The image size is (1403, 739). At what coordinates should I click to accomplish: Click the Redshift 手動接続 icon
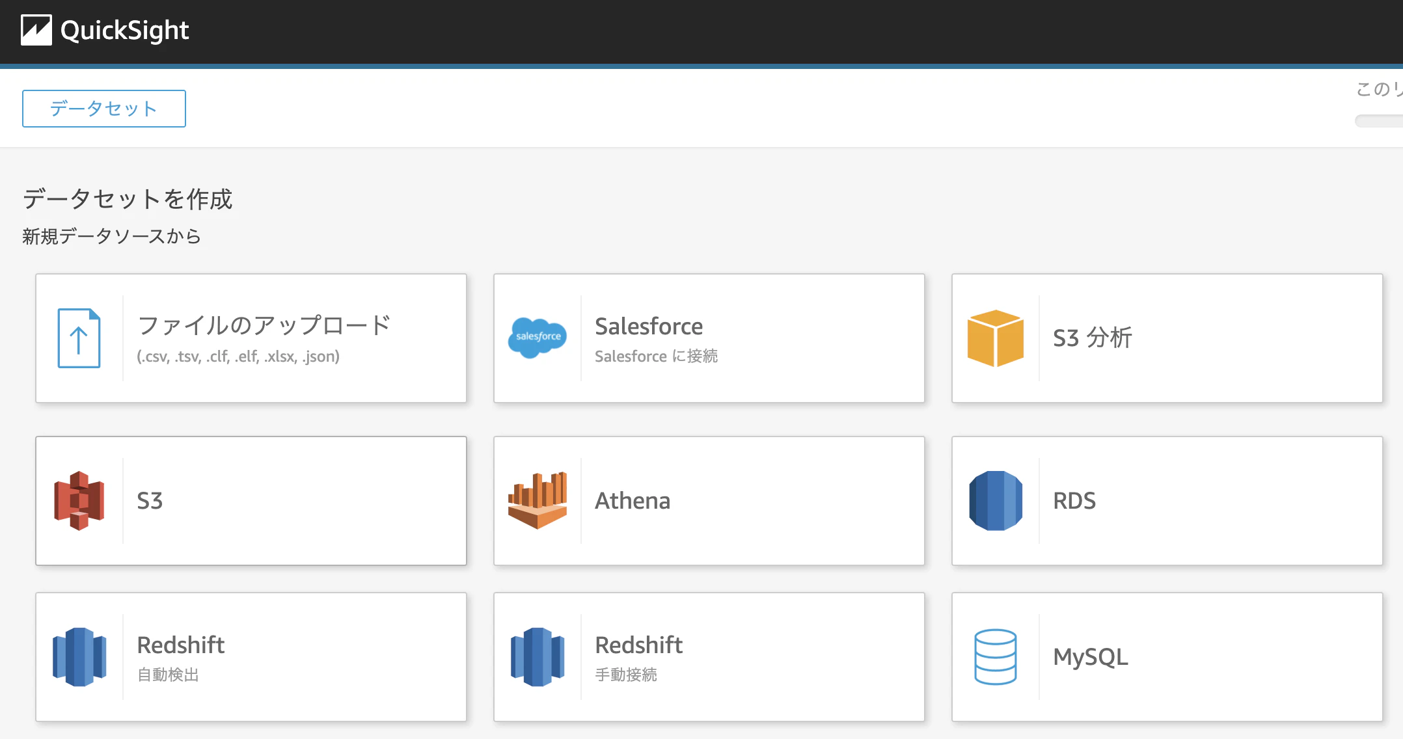point(538,657)
